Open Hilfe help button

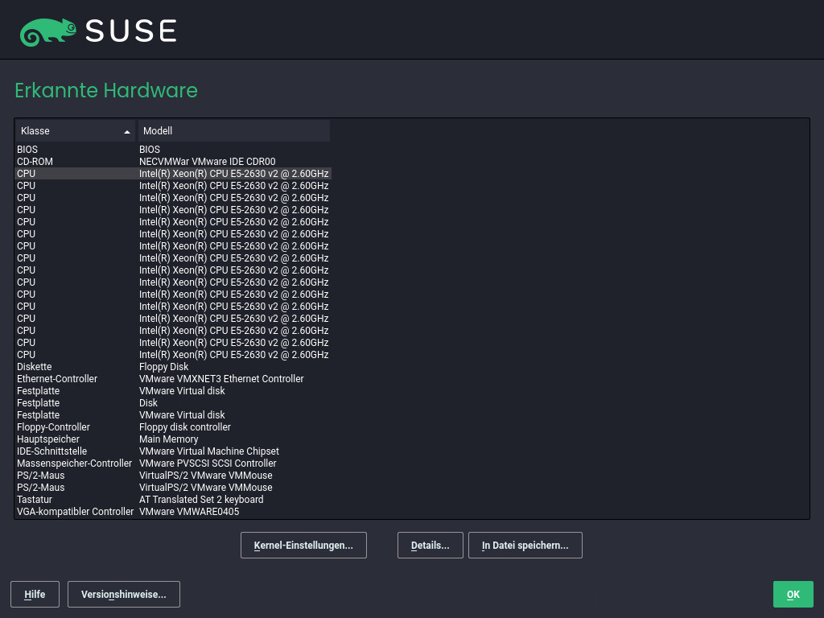[35, 595]
